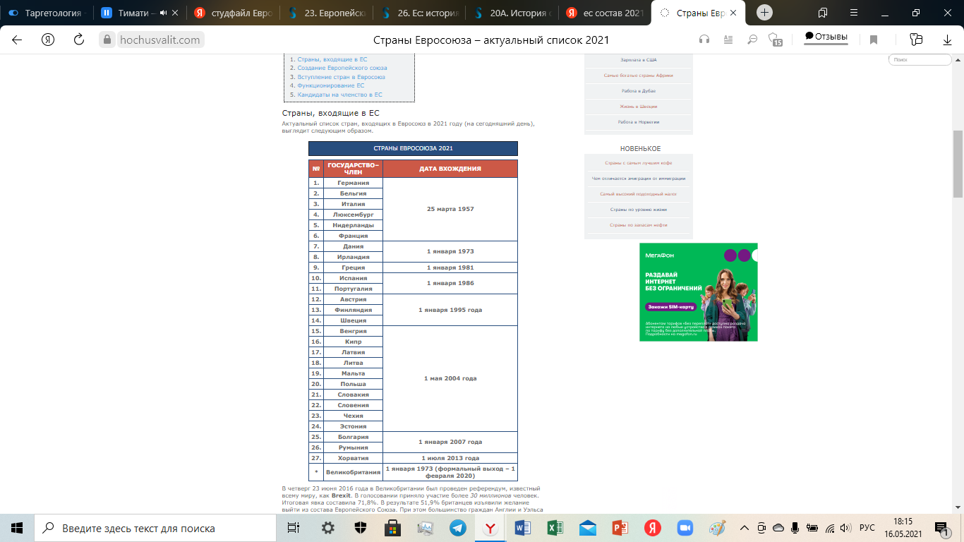This screenshot has height=542, width=964.
Task: Click the headphones read-aloud icon
Action: (704, 40)
